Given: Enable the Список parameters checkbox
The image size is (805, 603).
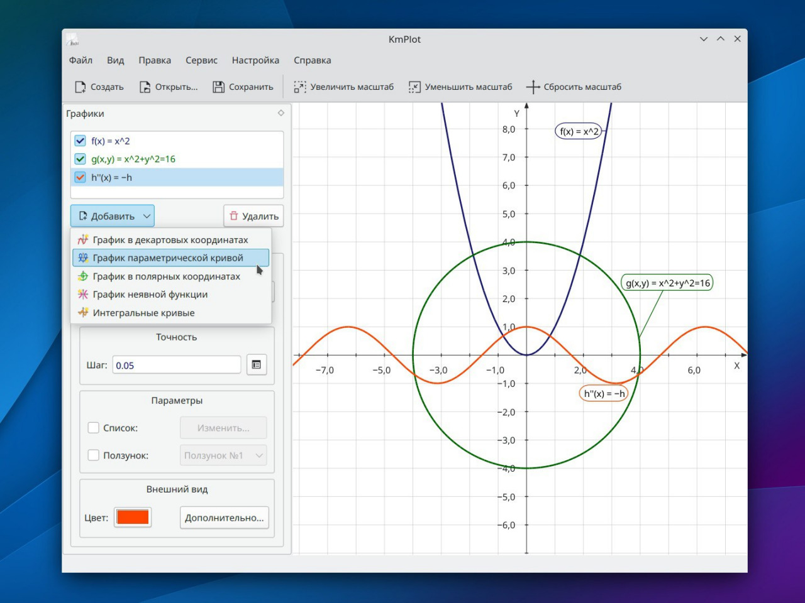Looking at the screenshot, I should pos(94,428).
